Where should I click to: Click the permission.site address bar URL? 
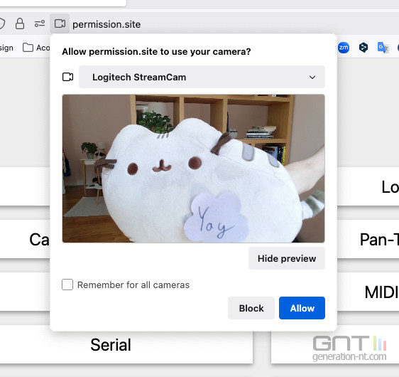click(106, 24)
